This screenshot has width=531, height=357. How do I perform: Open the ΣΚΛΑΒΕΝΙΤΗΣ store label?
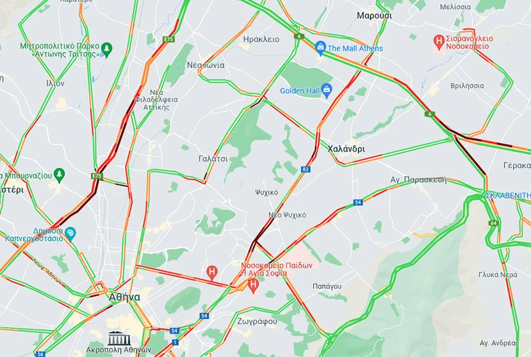(508, 195)
